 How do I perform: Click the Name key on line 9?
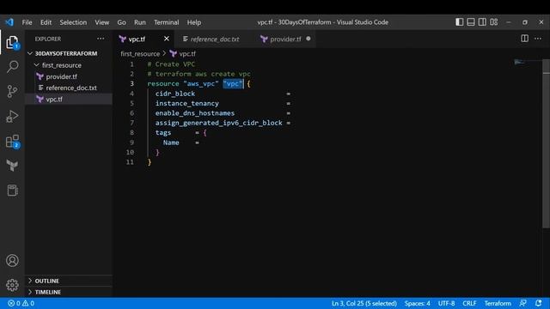point(171,142)
